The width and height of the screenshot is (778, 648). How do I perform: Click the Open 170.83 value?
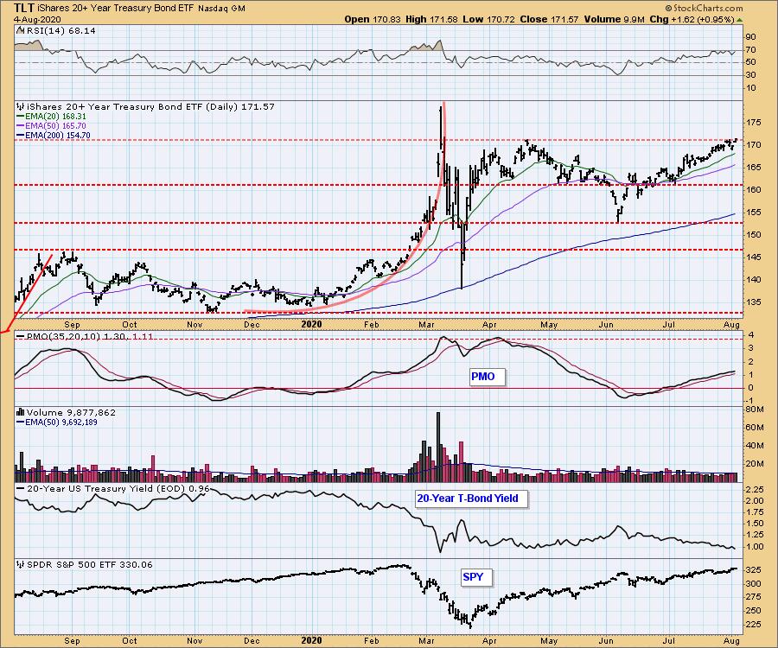coord(373,19)
